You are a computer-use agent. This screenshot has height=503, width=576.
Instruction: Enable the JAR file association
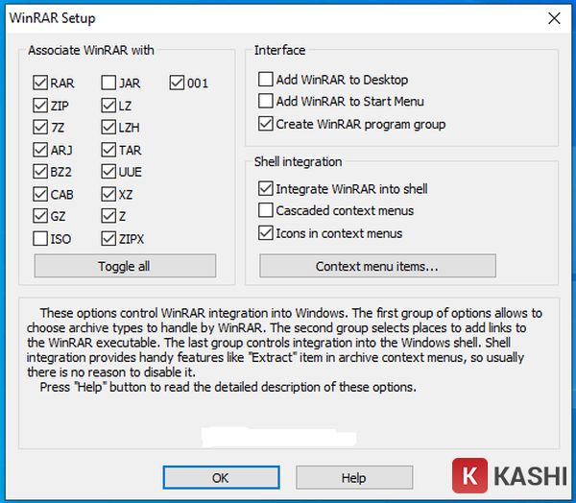point(109,84)
